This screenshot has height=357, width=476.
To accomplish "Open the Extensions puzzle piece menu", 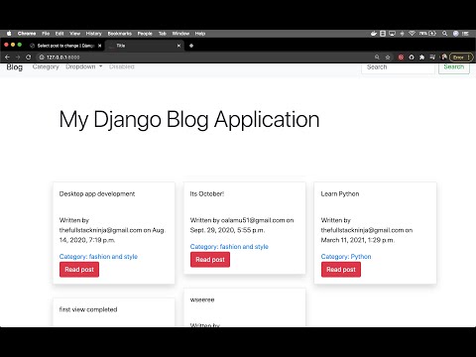I will click(x=421, y=58).
